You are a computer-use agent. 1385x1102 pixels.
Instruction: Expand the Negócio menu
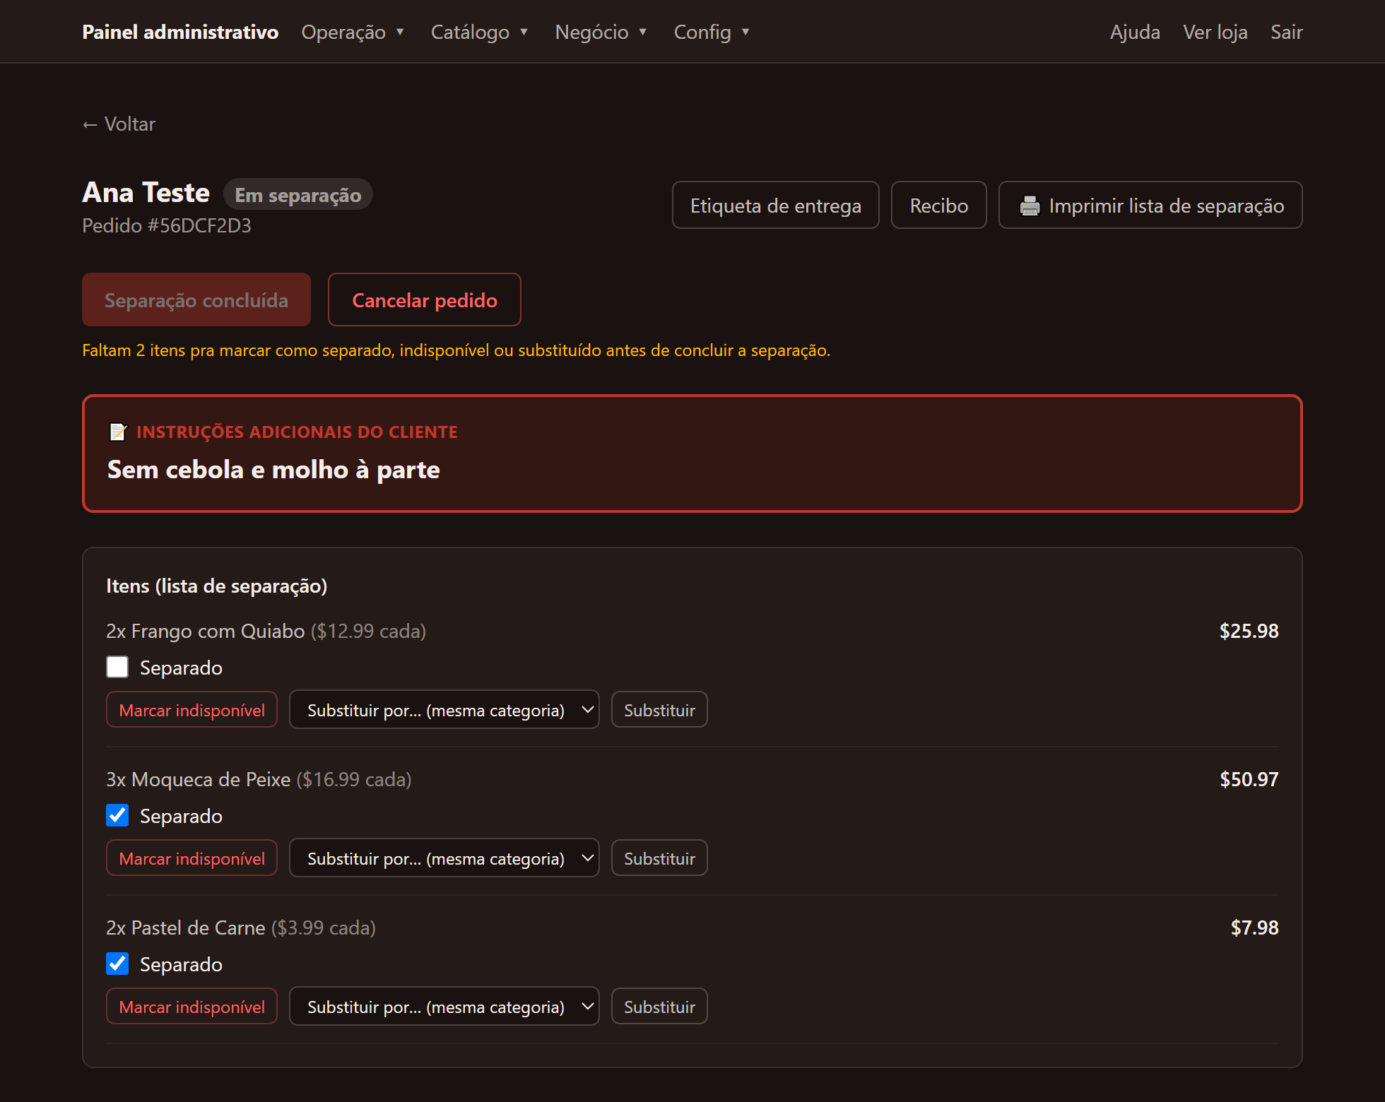601,32
